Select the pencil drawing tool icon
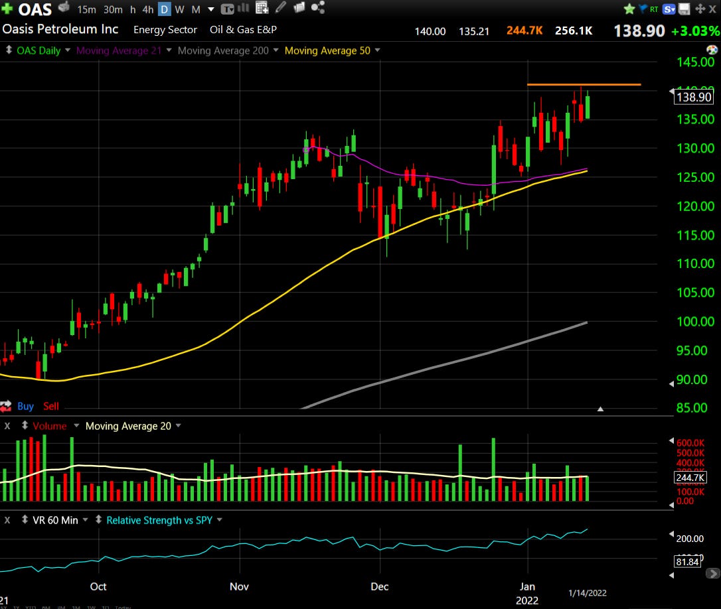This screenshot has height=609, width=721. coord(280,7)
